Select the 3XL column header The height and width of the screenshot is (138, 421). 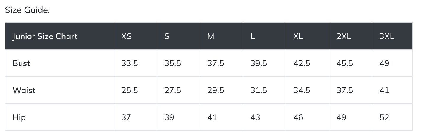pos(387,36)
